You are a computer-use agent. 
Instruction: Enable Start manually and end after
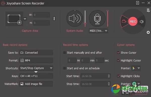pos(64,53)
